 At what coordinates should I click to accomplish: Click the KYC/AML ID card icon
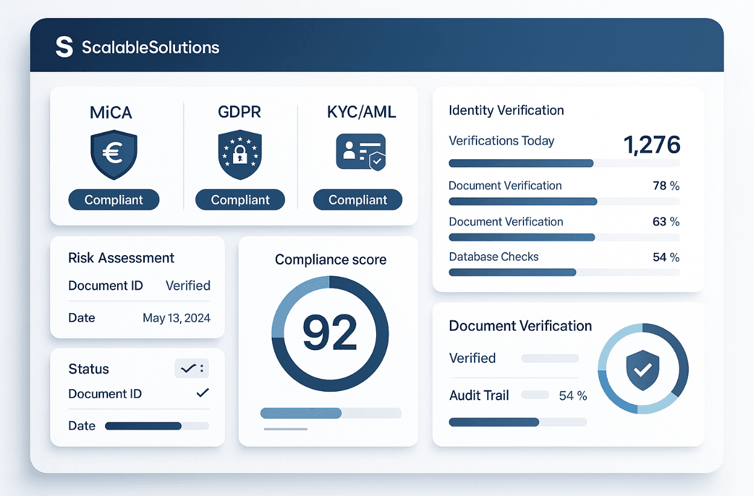360,151
